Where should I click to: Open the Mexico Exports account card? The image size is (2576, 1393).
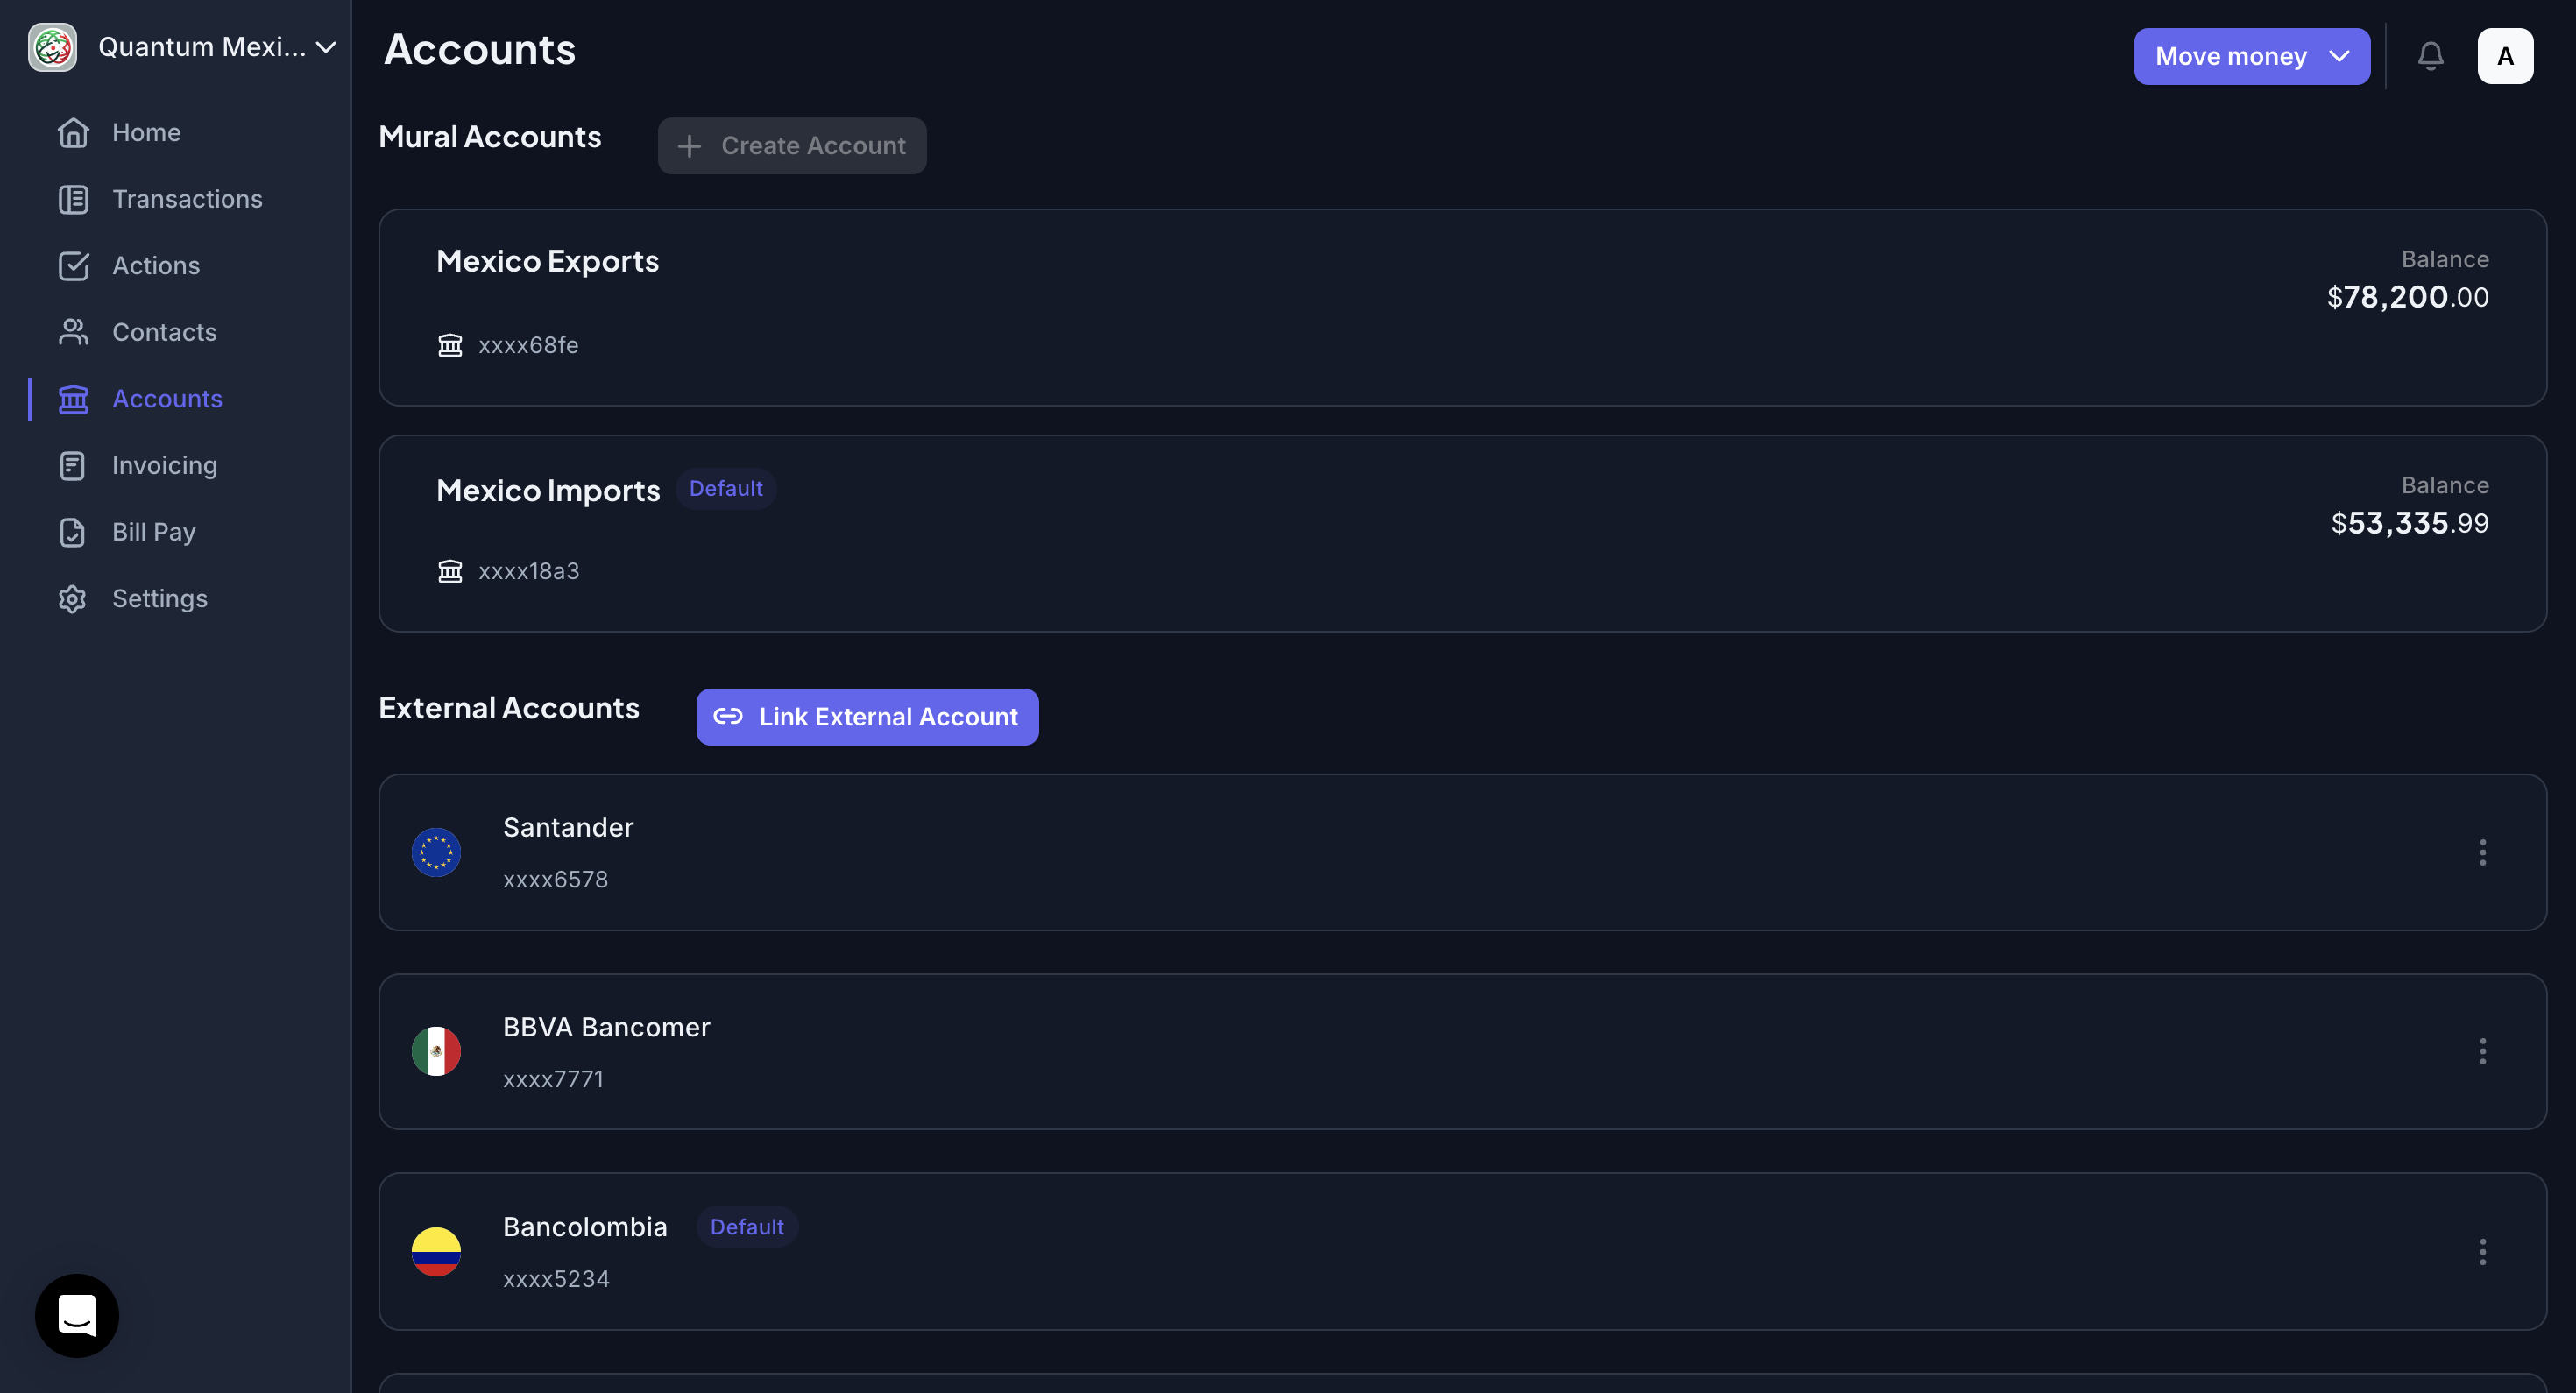coord(1461,307)
